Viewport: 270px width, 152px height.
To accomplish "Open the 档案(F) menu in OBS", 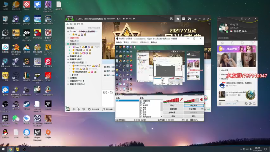I will 119,42.
